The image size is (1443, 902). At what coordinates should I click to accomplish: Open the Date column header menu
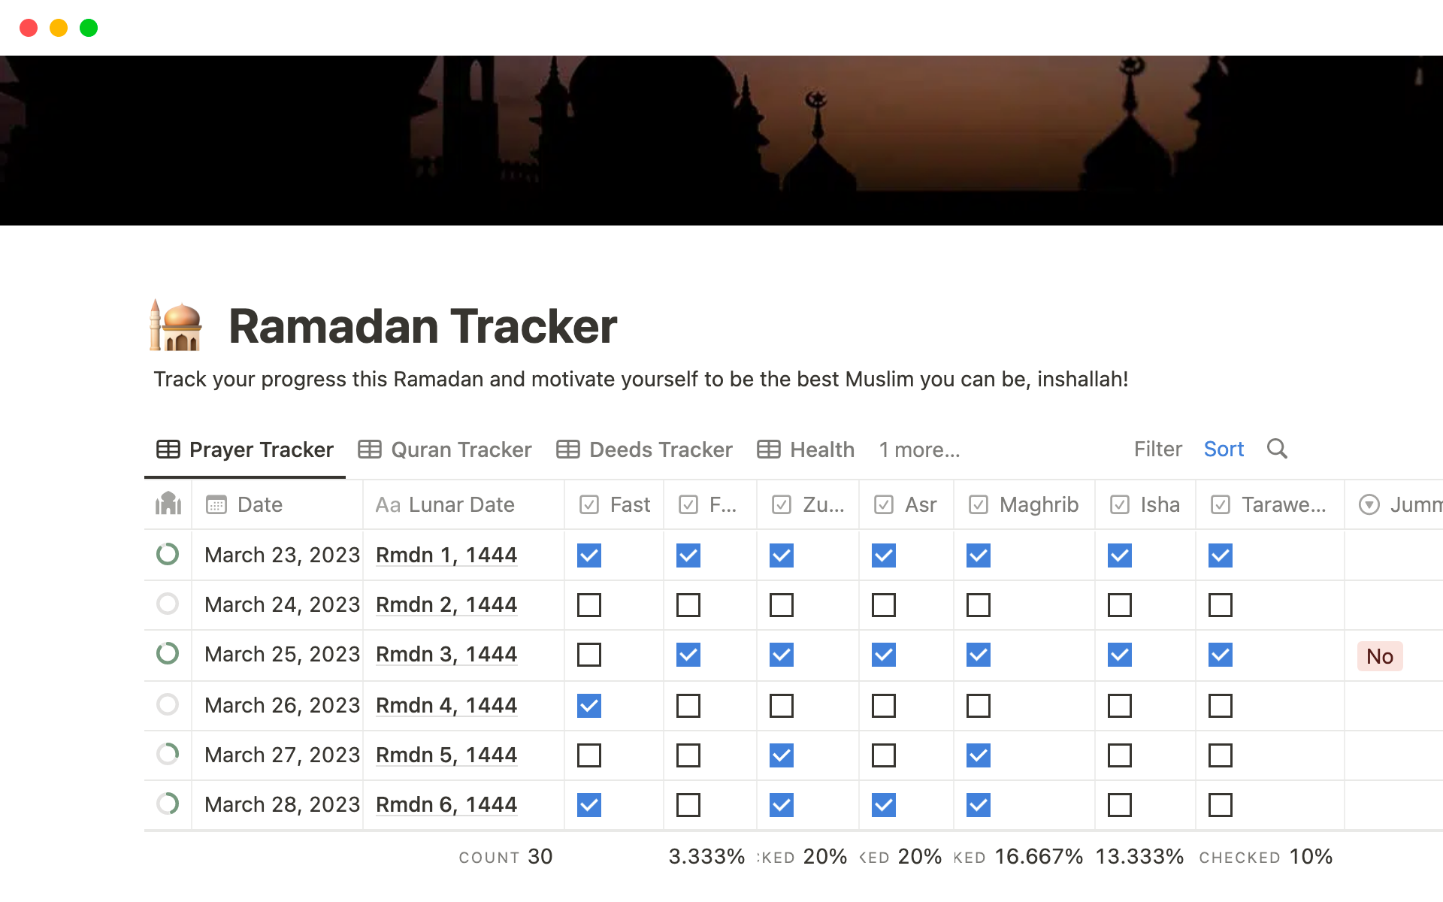259,504
